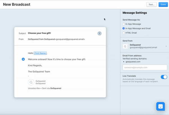Click the GoSquared logo in email signature
The height and width of the screenshot is (115, 169).
[31, 82]
